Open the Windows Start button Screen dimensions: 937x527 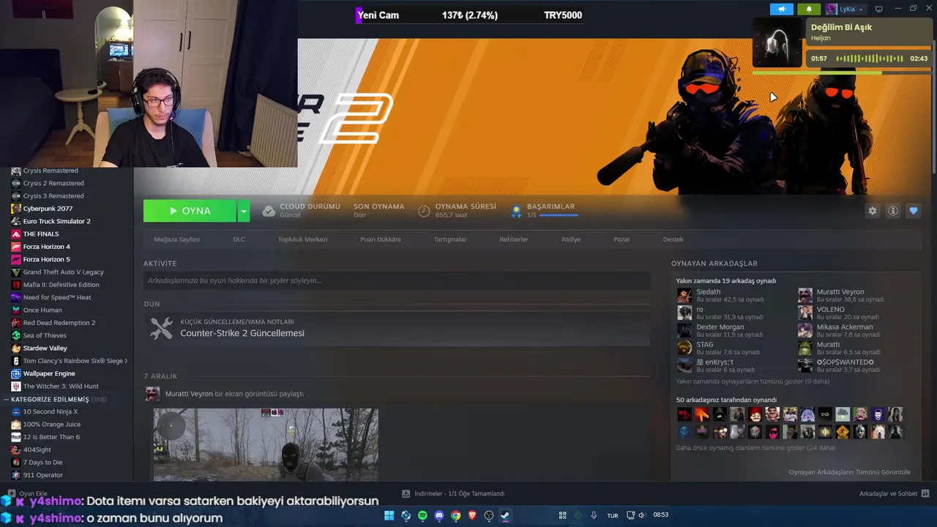click(x=389, y=515)
